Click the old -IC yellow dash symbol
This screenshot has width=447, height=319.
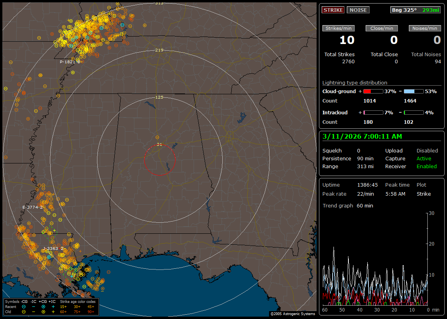click(x=33, y=312)
